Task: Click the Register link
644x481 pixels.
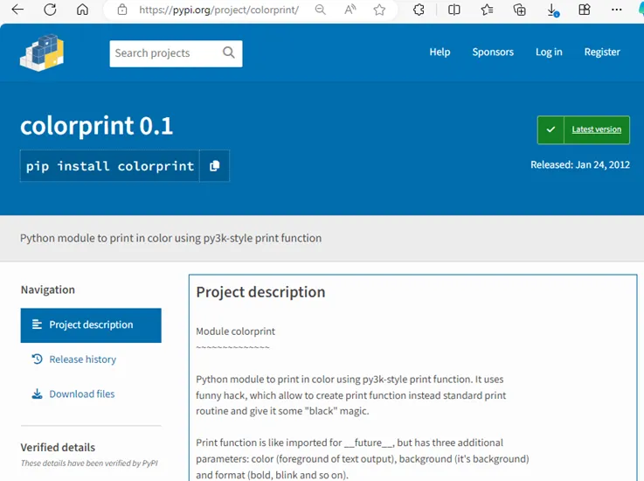Action: [x=602, y=52]
